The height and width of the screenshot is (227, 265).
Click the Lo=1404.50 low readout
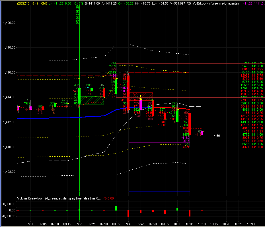[x=160, y=3]
